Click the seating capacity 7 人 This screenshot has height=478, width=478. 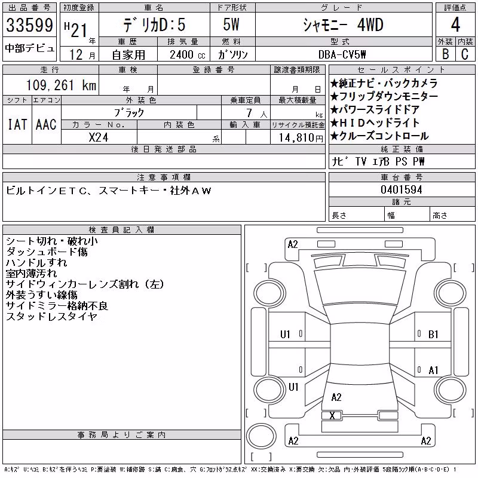click(257, 114)
